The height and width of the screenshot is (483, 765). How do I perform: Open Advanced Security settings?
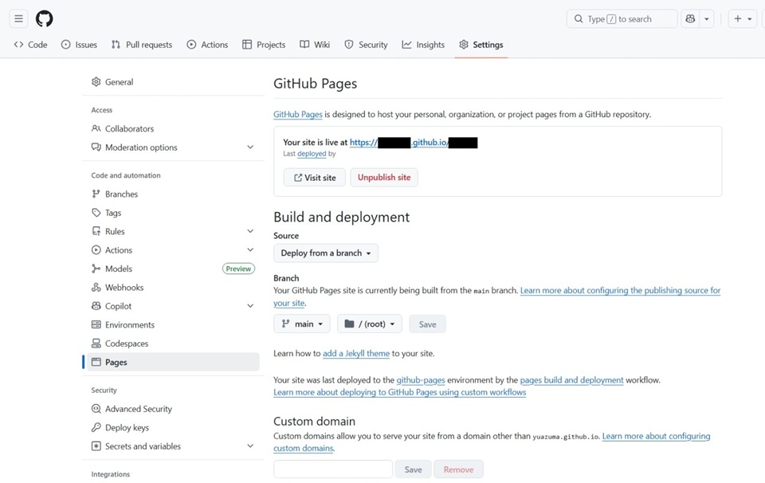[x=138, y=408]
